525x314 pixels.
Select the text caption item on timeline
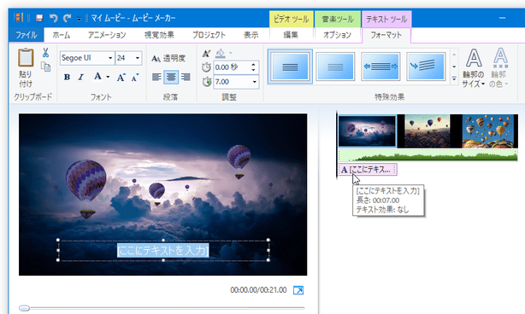(x=368, y=169)
